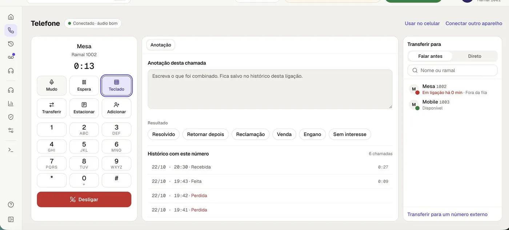Dial keypad digit 2 ABC
This screenshot has height=230, width=509.
pos(84,130)
